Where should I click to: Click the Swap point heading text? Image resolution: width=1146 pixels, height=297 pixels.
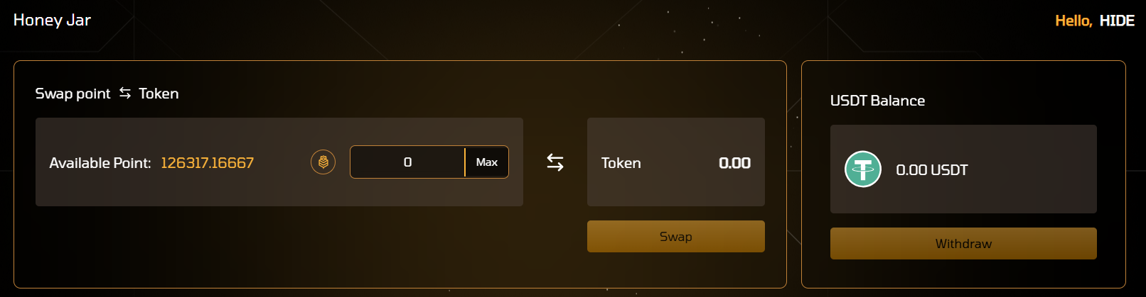click(x=73, y=94)
